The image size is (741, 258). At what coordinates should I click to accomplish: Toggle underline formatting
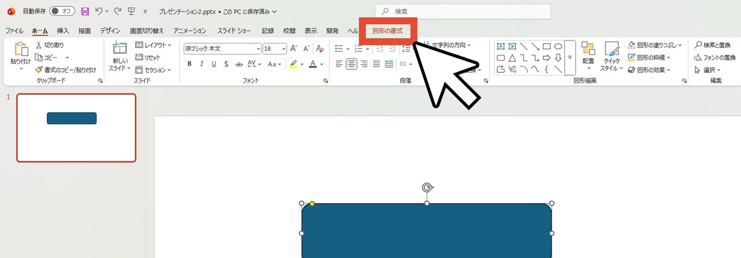[x=214, y=64]
